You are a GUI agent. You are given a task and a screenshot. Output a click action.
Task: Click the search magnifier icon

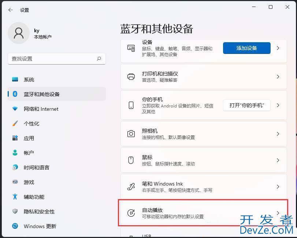(x=99, y=59)
